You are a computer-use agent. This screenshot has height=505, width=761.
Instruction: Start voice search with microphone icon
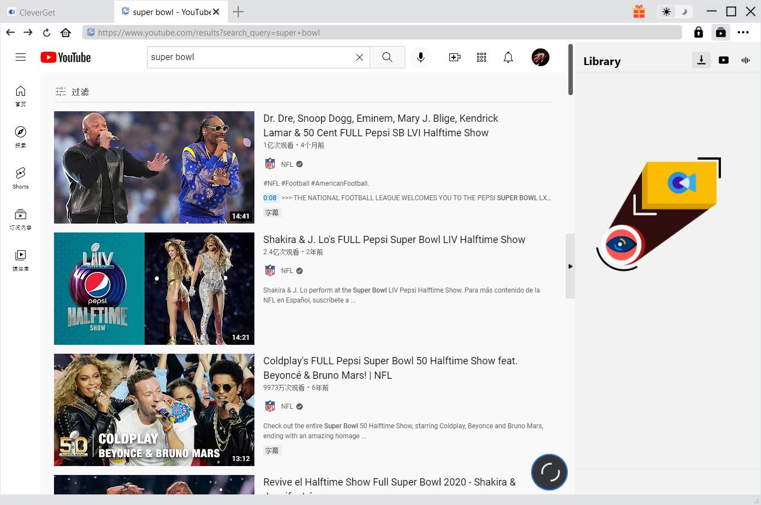[421, 57]
